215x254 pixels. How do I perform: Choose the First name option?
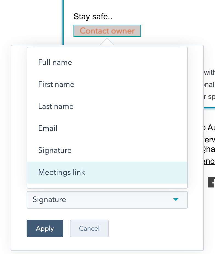(56, 84)
